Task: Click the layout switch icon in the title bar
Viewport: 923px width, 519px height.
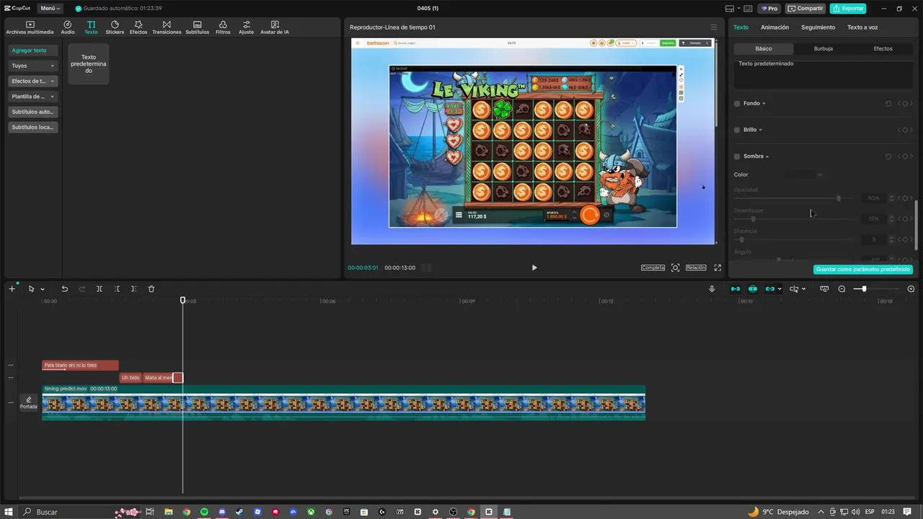Action: [730, 9]
